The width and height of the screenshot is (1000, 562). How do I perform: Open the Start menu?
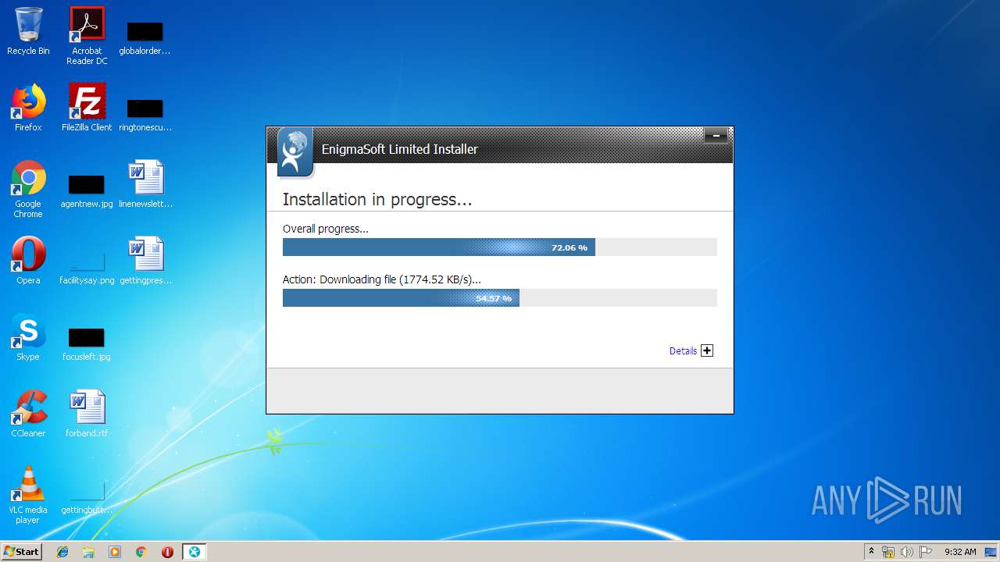point(21,552)
